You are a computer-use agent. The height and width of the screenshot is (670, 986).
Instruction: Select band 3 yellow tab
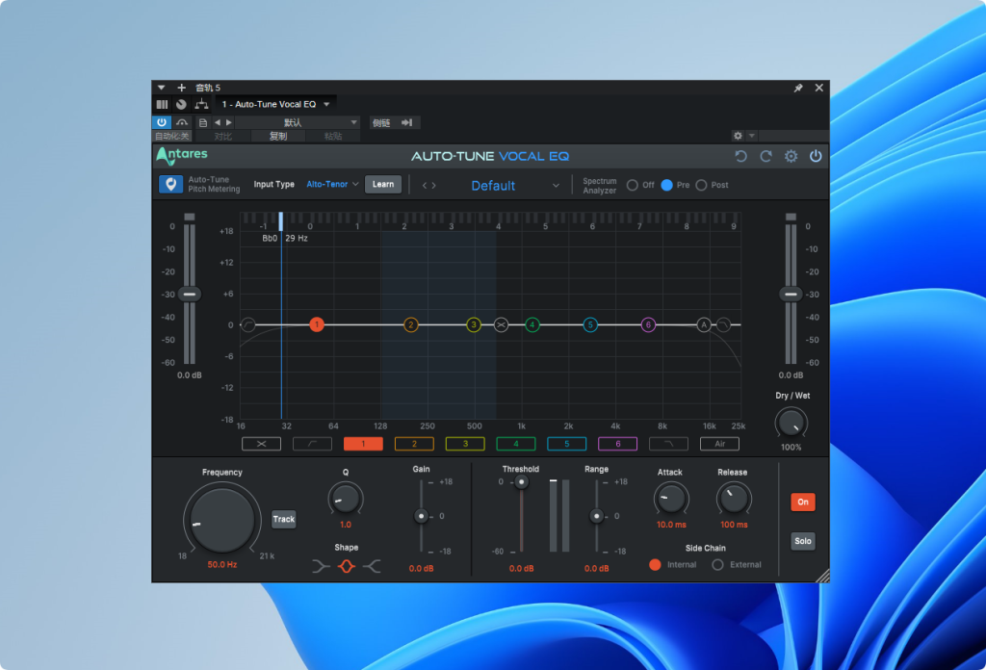pos(465,444)
